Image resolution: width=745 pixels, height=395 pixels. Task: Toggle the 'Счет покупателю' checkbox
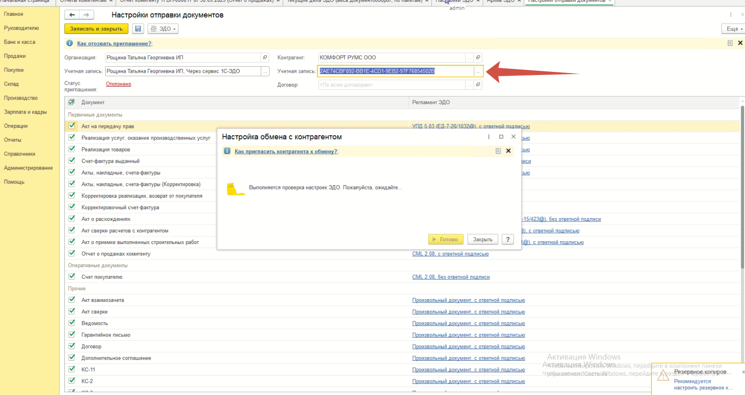coord(72,276)
